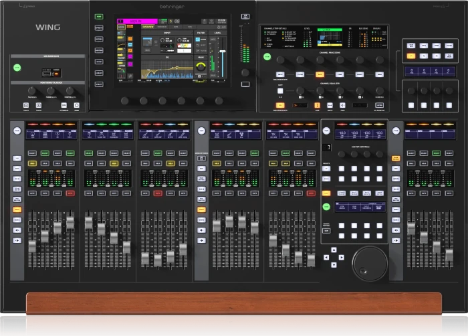
Task: Select the FILTER button in channel processing row
Action: coord(300,74)
